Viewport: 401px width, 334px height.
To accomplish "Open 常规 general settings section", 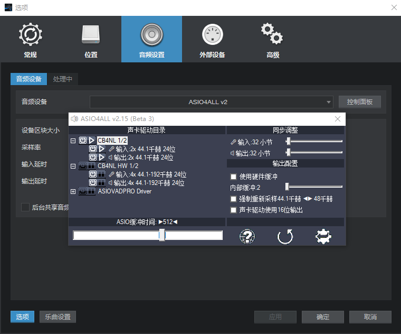I will (x=30, y=40).
